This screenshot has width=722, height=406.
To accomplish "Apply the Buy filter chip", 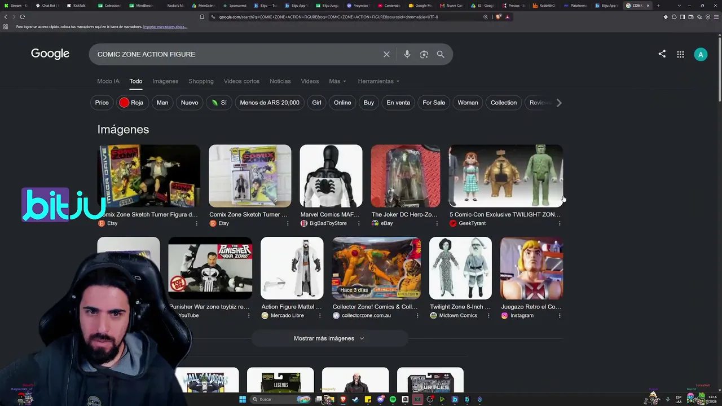I will (369, 103).
